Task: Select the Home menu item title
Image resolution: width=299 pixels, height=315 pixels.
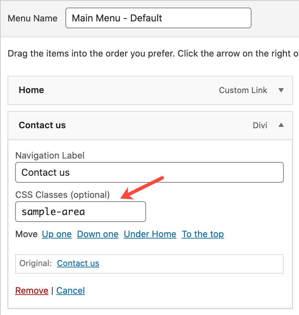Action: (31, 90)
